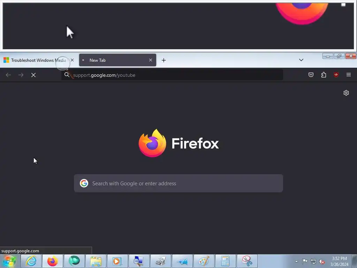The width and height of the screenshot is (357, 268).
Task: Minimize the Firefox window
Action: pyautogui.click(x=328, y=56)
